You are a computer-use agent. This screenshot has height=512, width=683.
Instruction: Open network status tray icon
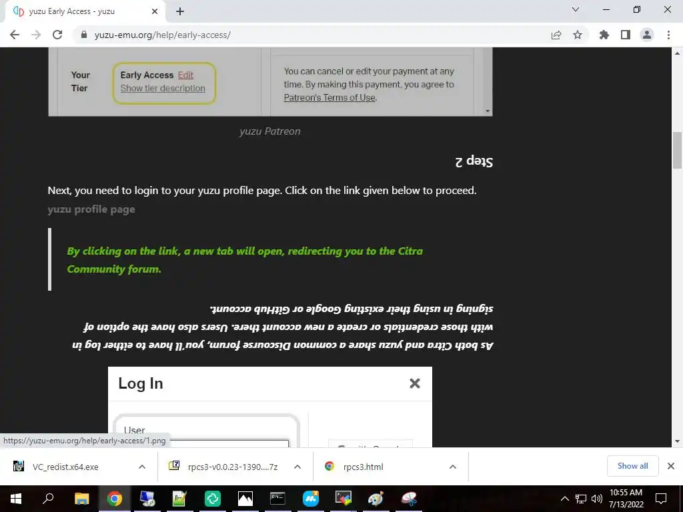pos(581,499)
